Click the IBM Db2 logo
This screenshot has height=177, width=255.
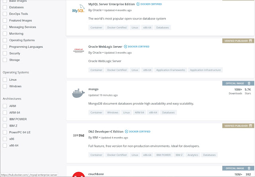(x=78, y=135)
